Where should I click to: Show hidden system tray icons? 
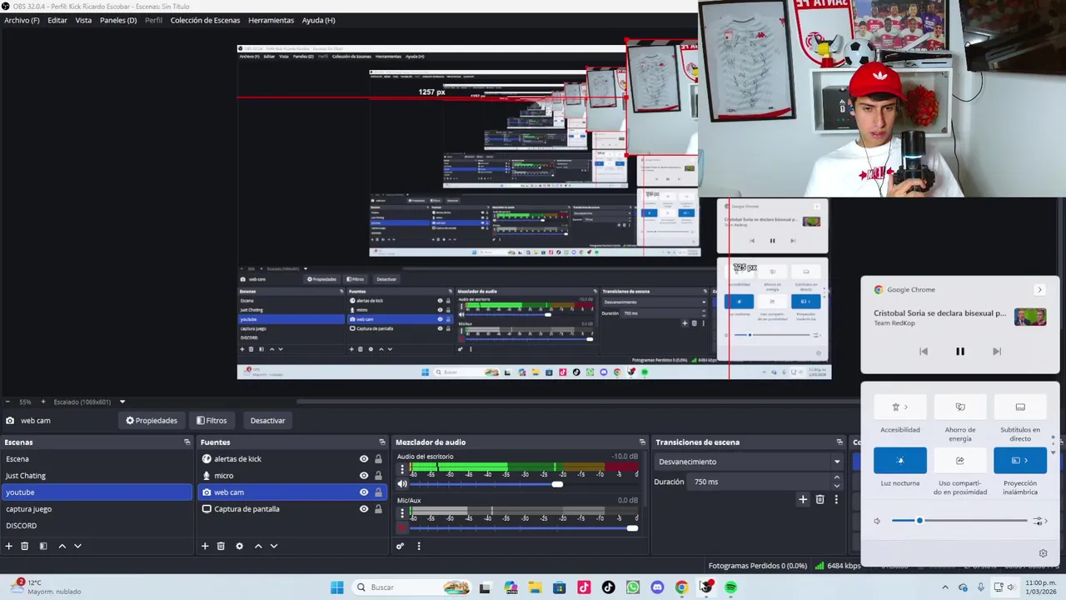(944, 587)
